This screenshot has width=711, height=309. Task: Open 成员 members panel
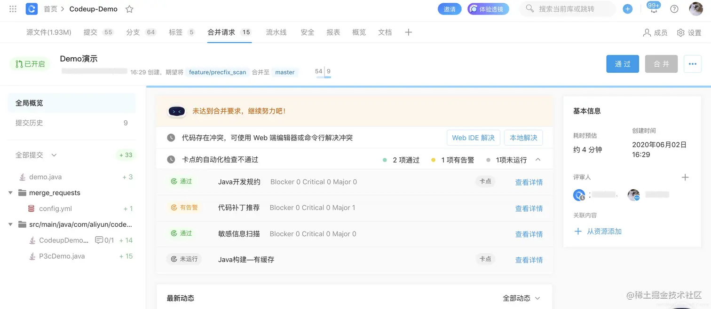(655, 32)
